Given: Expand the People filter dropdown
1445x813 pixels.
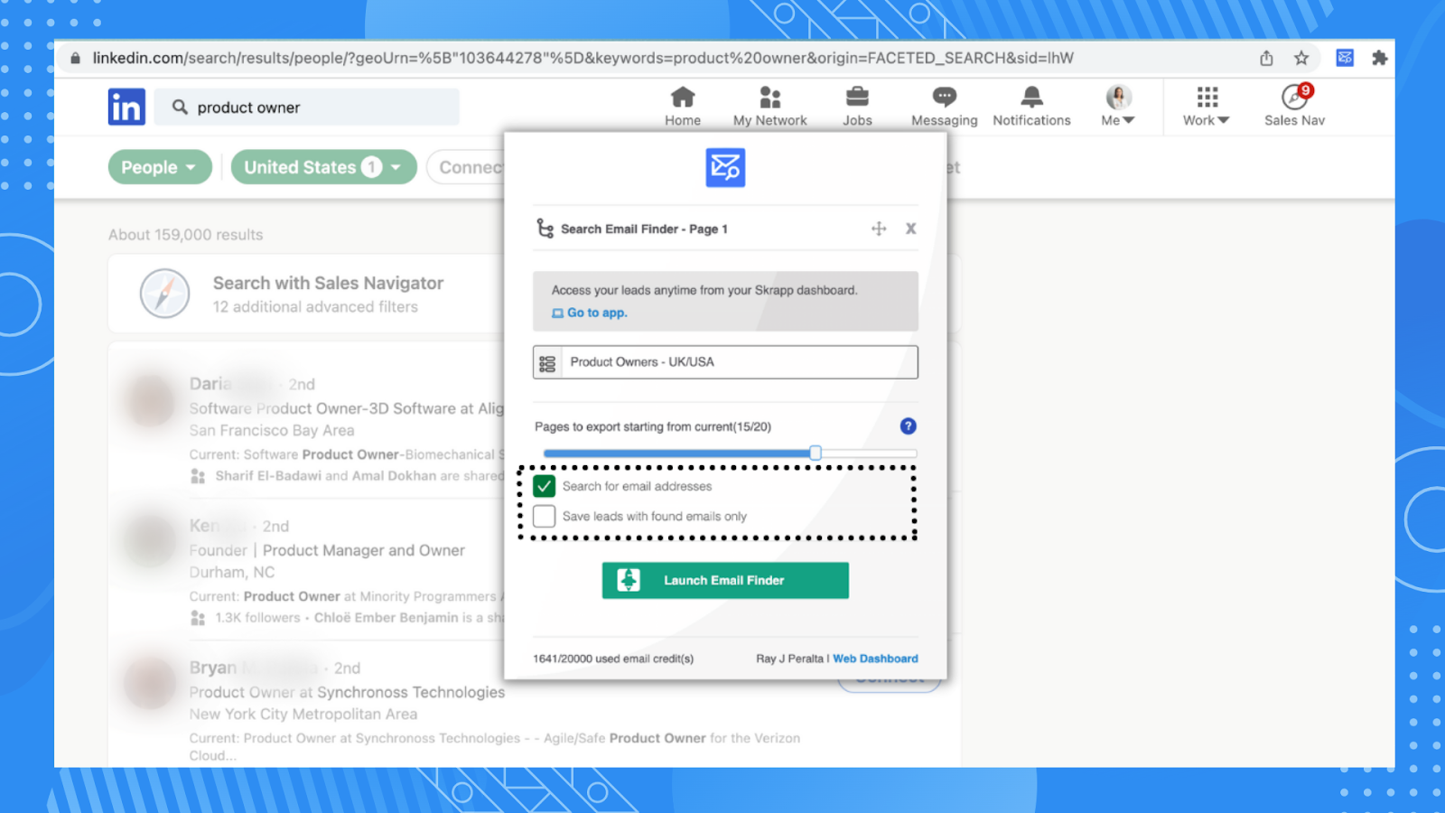Looking at the screenshot, I should coord(160,167).
